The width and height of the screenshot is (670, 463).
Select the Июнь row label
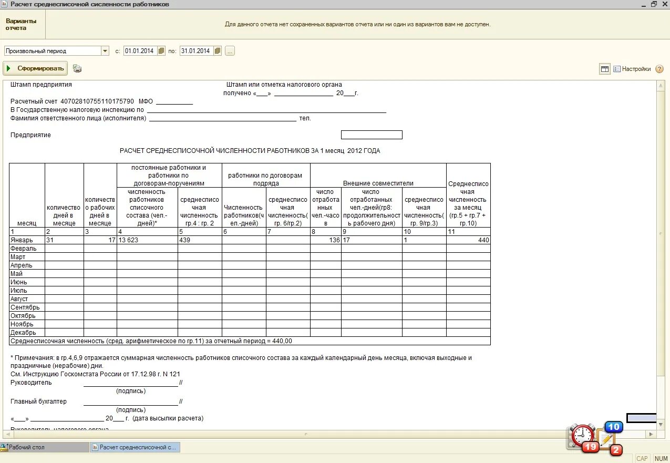click(27, 282)
